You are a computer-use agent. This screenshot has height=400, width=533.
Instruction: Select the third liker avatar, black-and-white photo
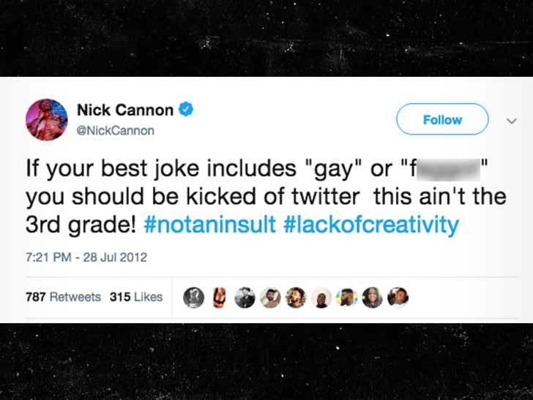245,297
